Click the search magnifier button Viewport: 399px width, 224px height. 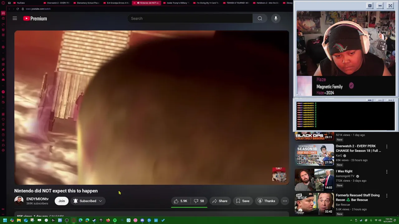click(x=260, y=18)
